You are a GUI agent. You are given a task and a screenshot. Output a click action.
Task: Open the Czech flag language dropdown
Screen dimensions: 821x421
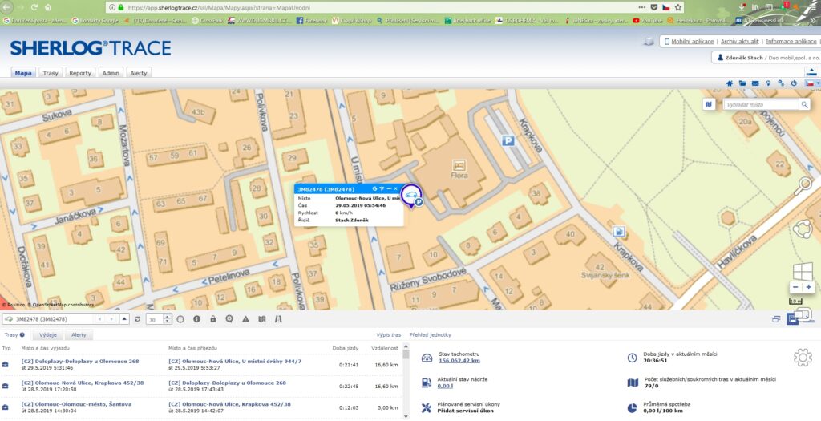point(812,83)
